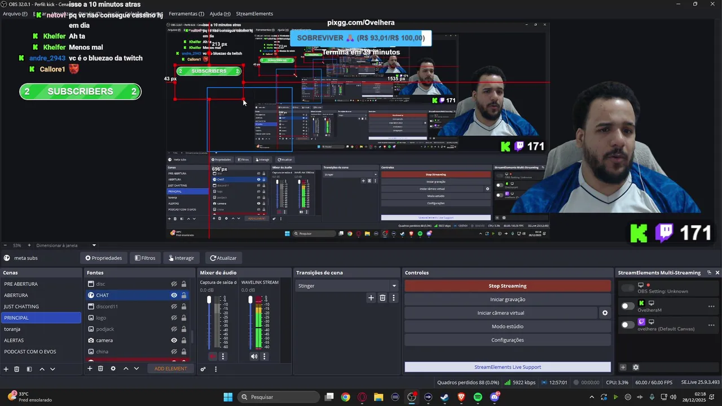Select JUST CHATTING scene
Screen dimensions: 722x406
tap(41, 307)
